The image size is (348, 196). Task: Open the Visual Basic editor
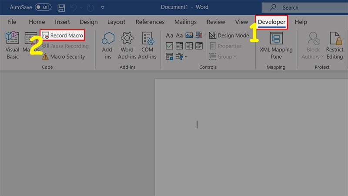(x=12, y=45)
